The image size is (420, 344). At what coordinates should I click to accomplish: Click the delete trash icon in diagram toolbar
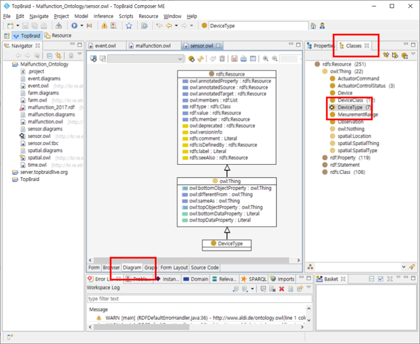point(223,59)
